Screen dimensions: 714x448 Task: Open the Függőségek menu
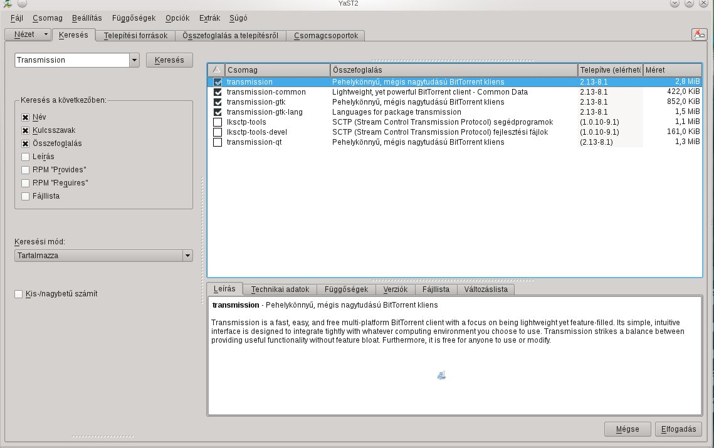point(134,18)
